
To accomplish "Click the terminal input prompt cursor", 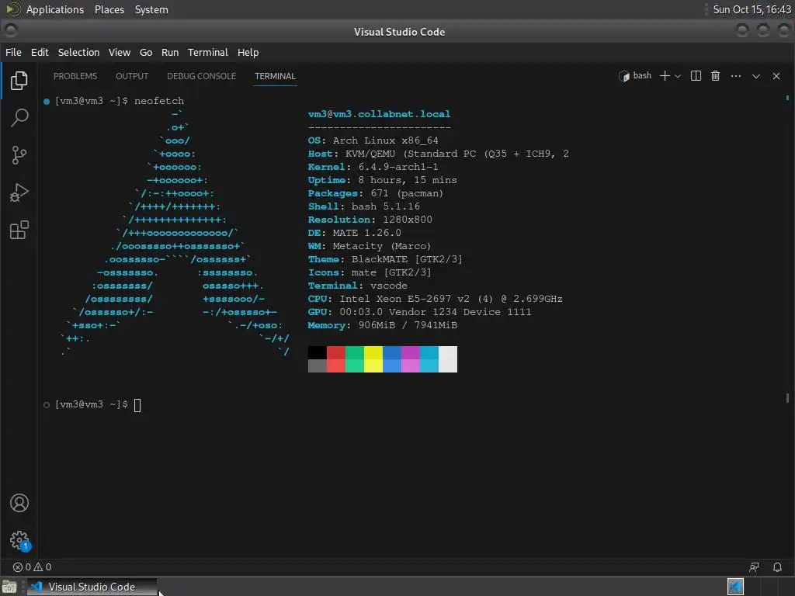I will tap(137, 405).
